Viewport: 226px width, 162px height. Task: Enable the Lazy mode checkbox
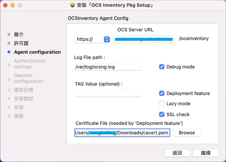(162, 104)
